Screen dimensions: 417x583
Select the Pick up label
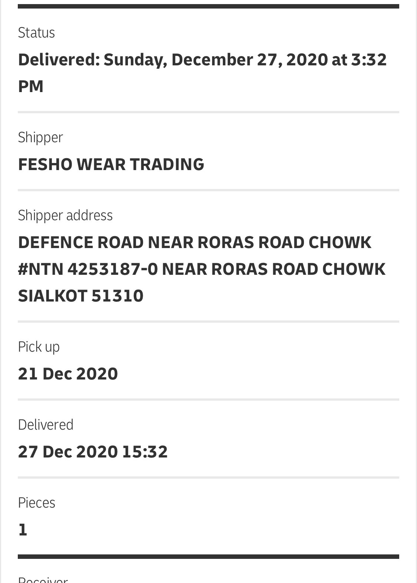click(x=39, y=347)
